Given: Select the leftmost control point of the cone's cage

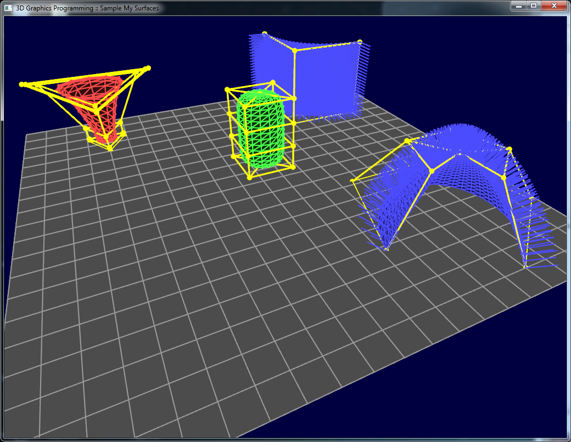Looking at the screenshot, I should click(x=22, y=86).
